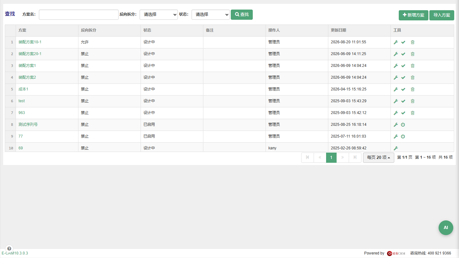
Task: Click the checkmark icon for 装配方案10-1
Action: pos(403,42)
